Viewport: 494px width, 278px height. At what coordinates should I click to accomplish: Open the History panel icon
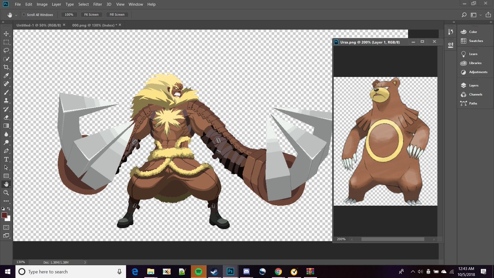tap(450, 32)
